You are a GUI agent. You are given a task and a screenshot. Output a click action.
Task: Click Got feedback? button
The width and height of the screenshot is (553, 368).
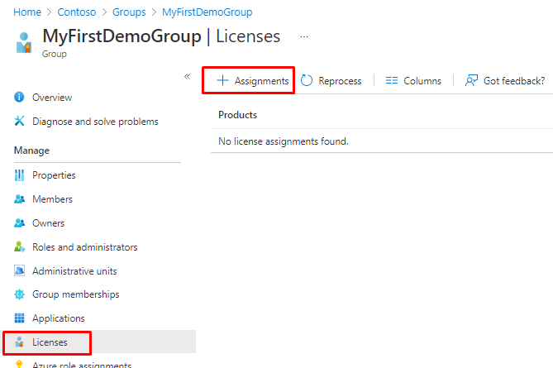click(505, 81)
